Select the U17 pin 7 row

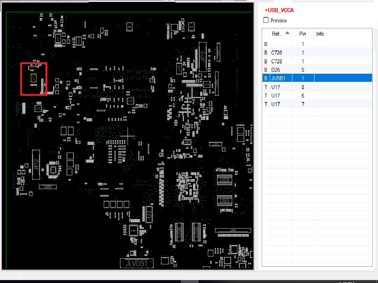[x=317, y=104]
